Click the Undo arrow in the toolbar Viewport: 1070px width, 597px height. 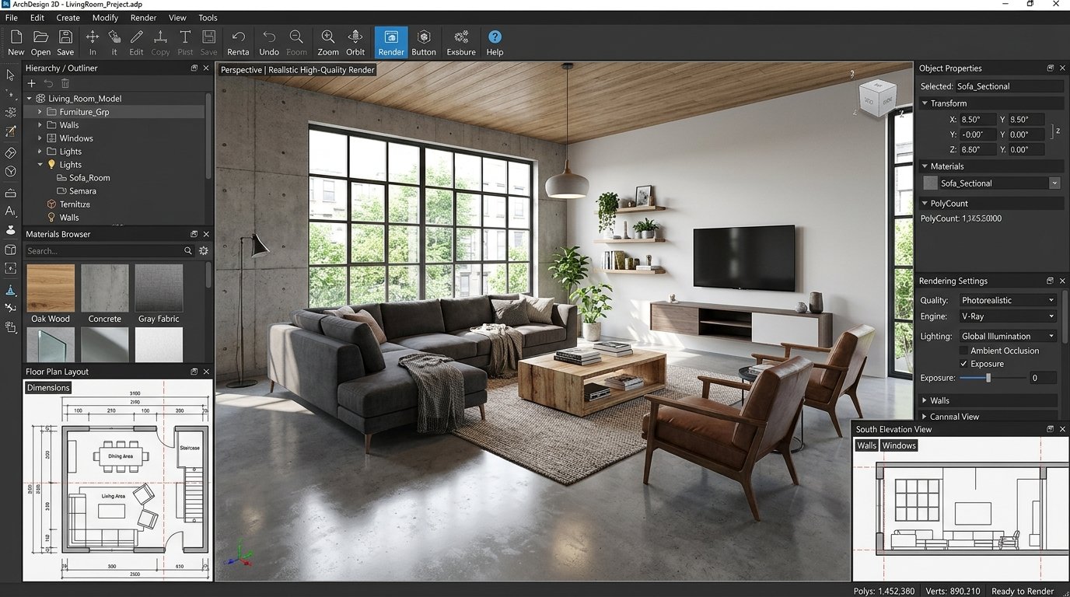[x=269, y=37]
